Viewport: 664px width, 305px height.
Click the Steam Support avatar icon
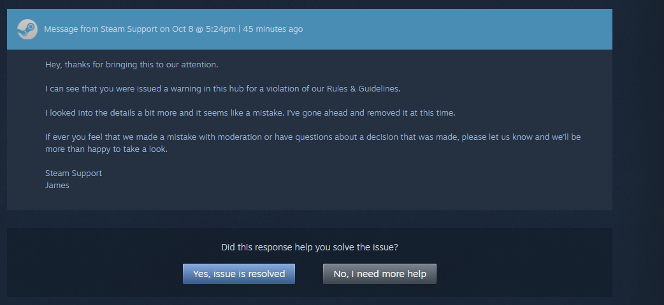click(27, 29)
